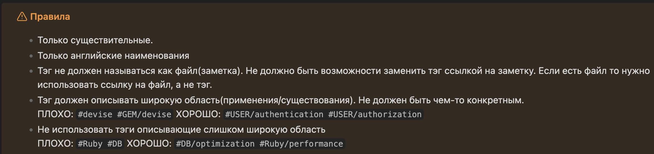This screenshot has width=654, height=154.
Task: Click the #DB/optimization code tag
Action: click(x=215, y=144)
